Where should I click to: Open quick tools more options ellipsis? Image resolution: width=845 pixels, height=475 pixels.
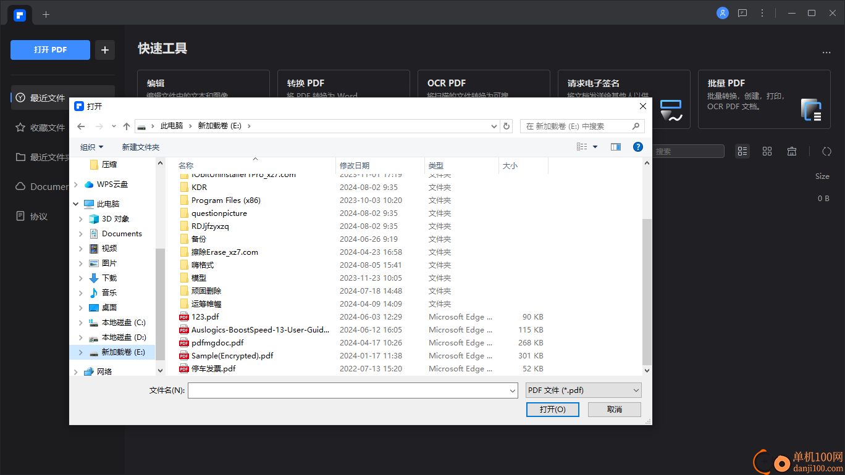[x=826, y=53]
